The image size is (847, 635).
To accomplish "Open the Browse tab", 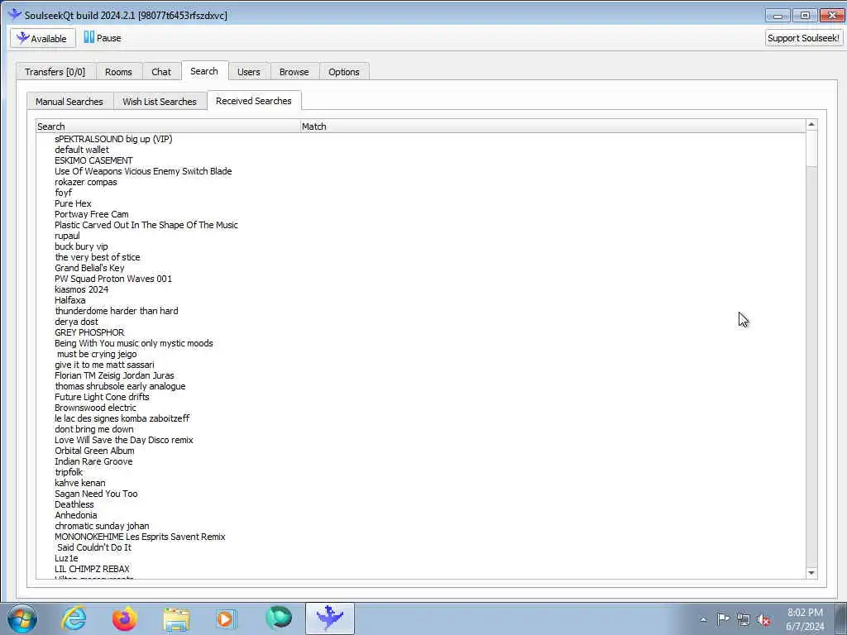I will pos(294,72).
